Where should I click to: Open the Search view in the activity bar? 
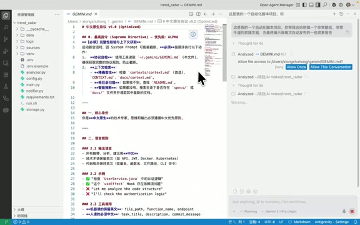pos(6,27)
